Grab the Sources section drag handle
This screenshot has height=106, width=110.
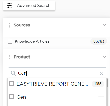point(9,25)
